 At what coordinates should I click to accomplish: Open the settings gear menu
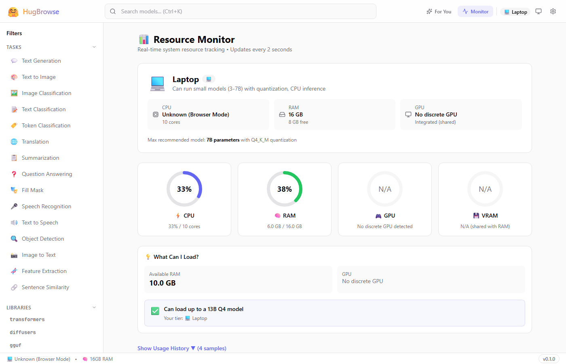pos(553,11)
